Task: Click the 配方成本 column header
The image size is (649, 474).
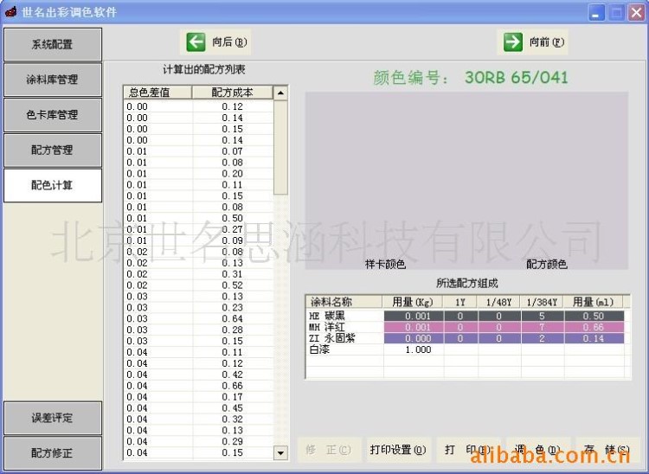Action: pyautogui.click(x=232, y=93)
